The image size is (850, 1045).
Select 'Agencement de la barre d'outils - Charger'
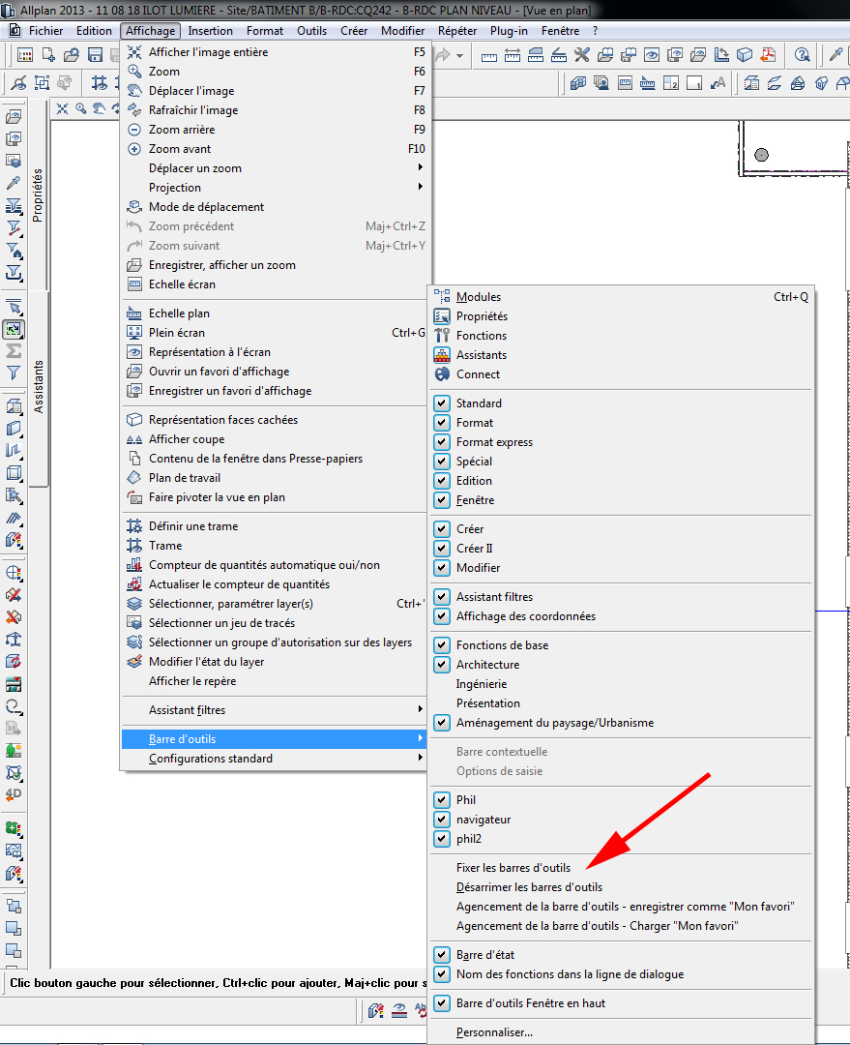click(x=598, y=926)
